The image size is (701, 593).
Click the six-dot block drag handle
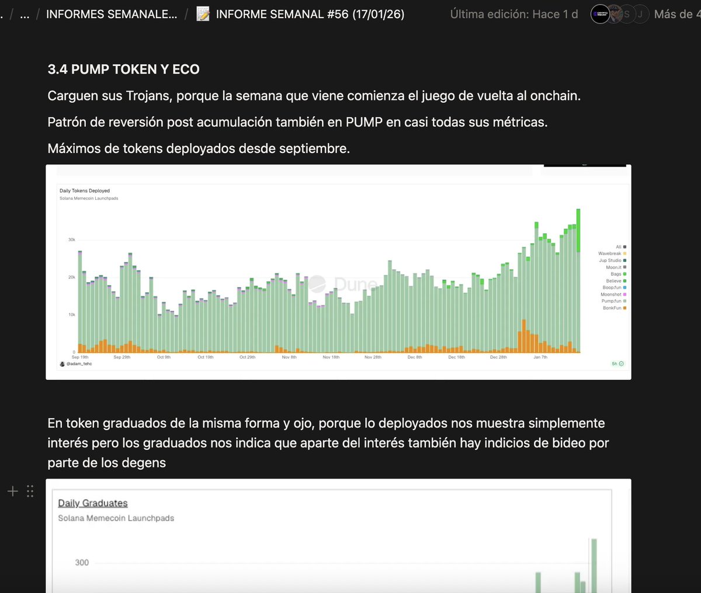click(x=30, y=491)
